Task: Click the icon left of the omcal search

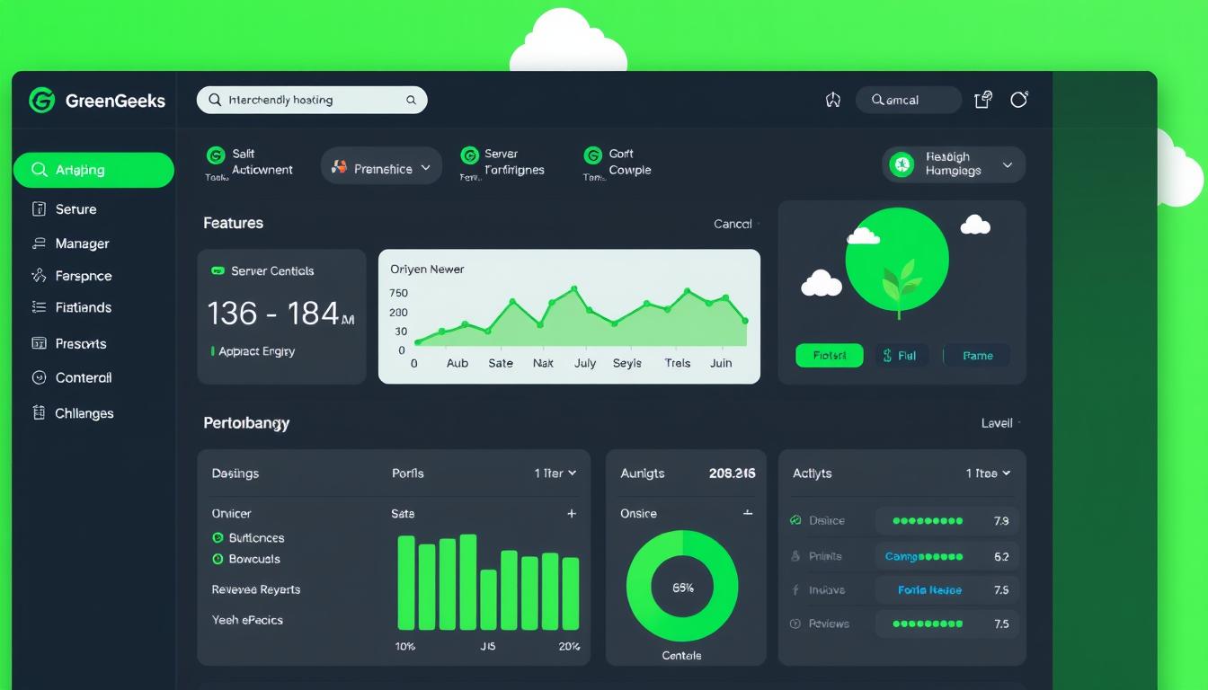Action: pyautogui.click(x=833, y=100)
